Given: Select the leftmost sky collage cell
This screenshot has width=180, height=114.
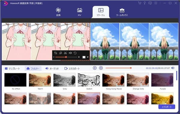Looking at the screenshot, I should [105, 41].
